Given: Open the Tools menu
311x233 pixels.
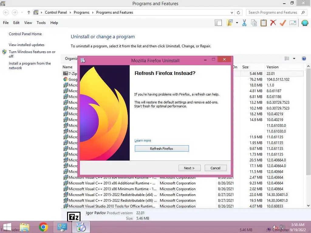Looking at the screenshot, I should [x=41, y=23].
